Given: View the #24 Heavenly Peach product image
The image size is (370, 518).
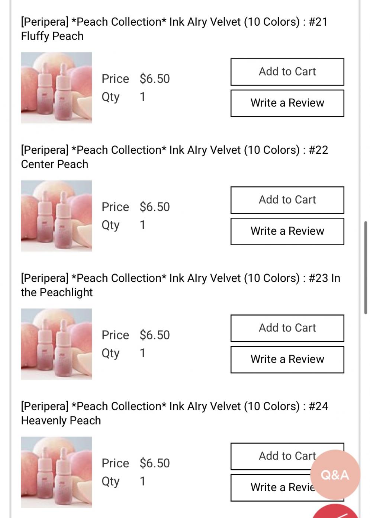Looking at the screenshot, I should (x=56, y=472).
